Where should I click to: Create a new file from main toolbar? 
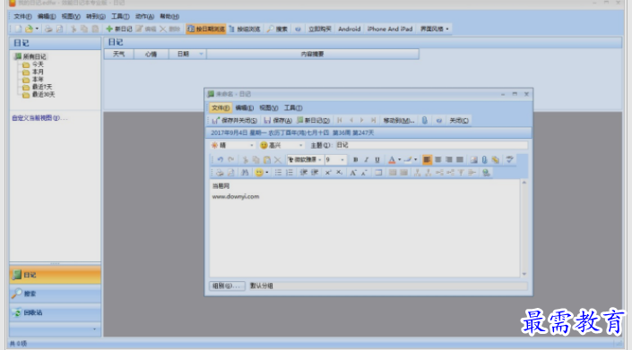pyautogui.click(x=18, y=29)
